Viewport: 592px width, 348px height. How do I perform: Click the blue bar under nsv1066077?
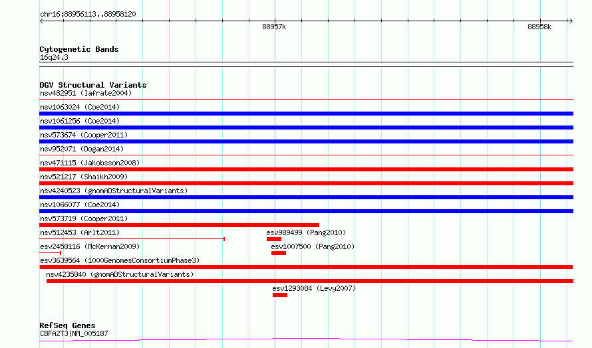[306, 211]
